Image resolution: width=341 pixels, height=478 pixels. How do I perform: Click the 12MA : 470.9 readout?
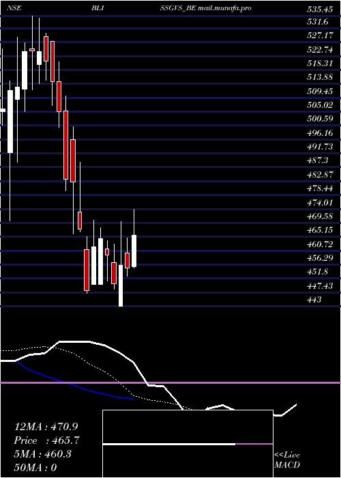(45, 427)
